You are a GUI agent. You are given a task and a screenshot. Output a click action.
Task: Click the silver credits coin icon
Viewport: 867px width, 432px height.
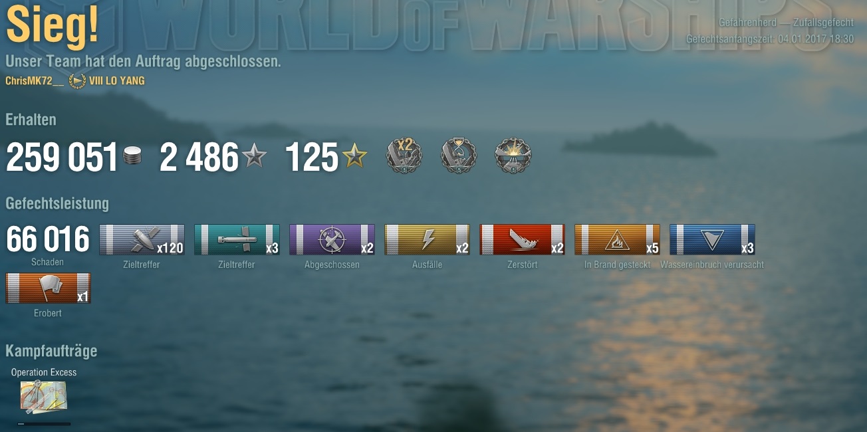pyautogui.click(x=132, y=158)
